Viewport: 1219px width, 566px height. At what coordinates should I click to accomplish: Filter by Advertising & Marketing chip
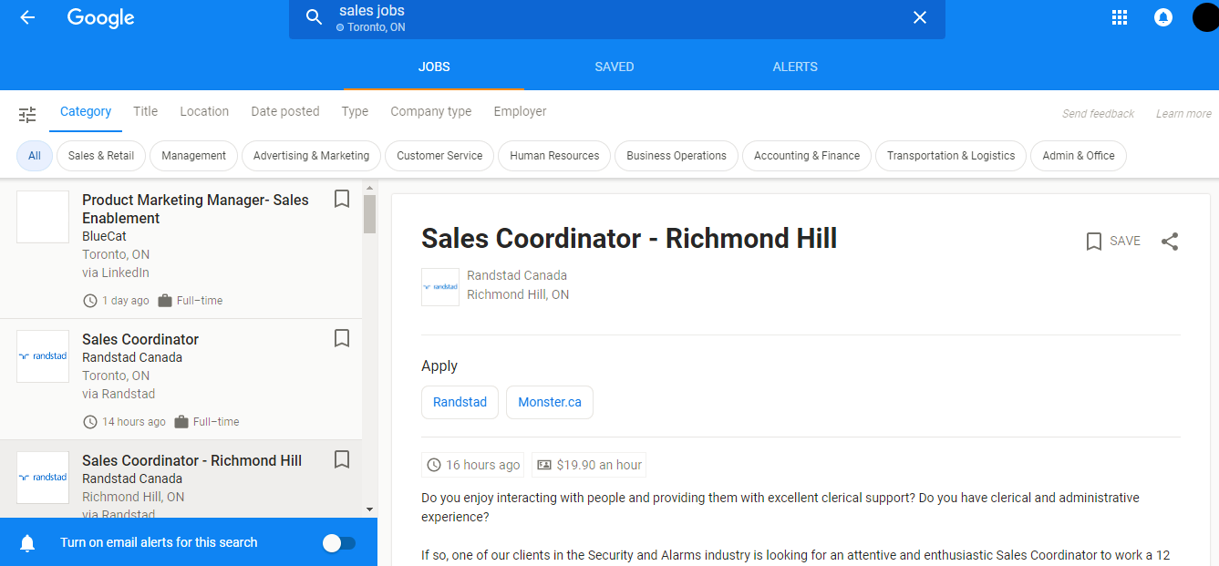click(x=311, y=156)
